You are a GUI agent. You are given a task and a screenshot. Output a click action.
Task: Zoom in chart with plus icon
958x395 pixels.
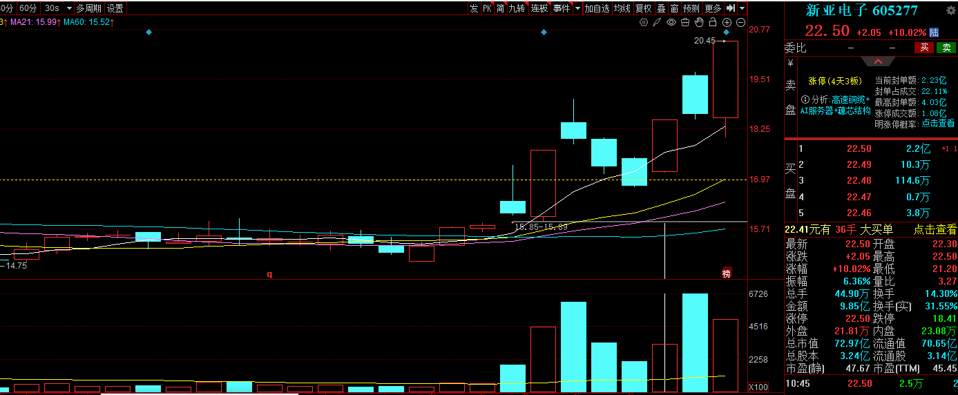pos(727,22)
